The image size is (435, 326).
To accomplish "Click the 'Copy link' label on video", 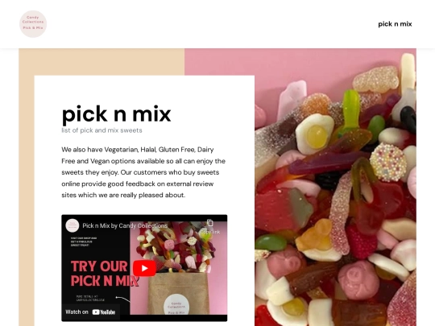I will (x=210, y=232).
